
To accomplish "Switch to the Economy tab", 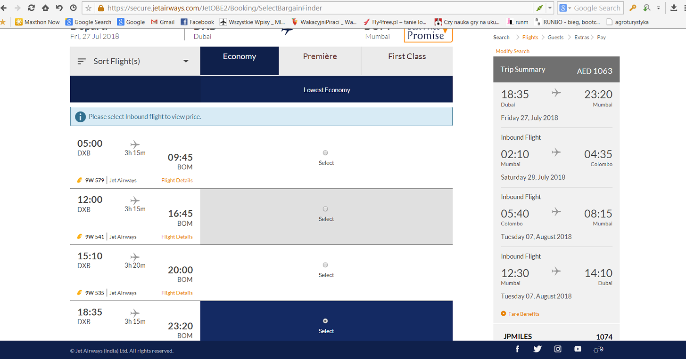I will 240,61.
